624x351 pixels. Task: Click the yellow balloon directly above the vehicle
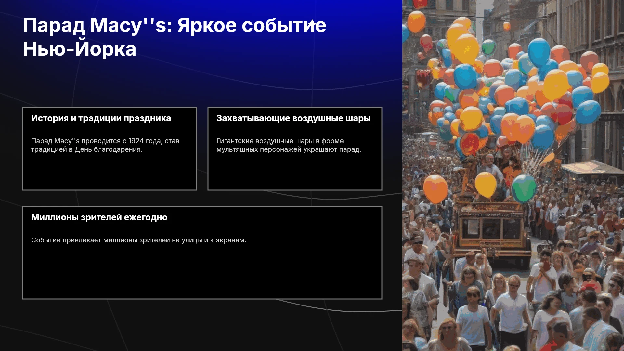pos(486,185)
